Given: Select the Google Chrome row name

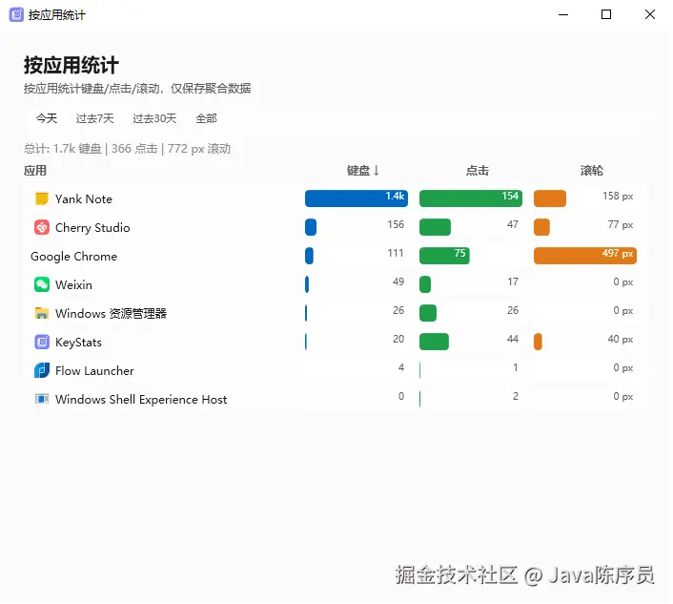Looking at the screenshot, I should point(73,257).
